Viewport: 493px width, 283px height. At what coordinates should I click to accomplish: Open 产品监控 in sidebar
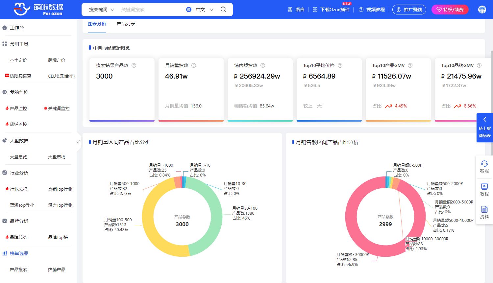pos(18,108)
